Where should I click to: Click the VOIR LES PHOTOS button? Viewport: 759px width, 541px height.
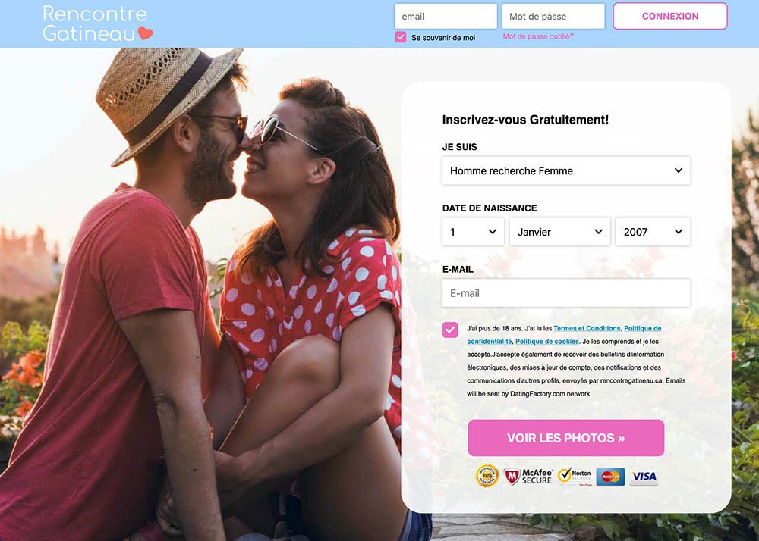click(x=566, y=438)
